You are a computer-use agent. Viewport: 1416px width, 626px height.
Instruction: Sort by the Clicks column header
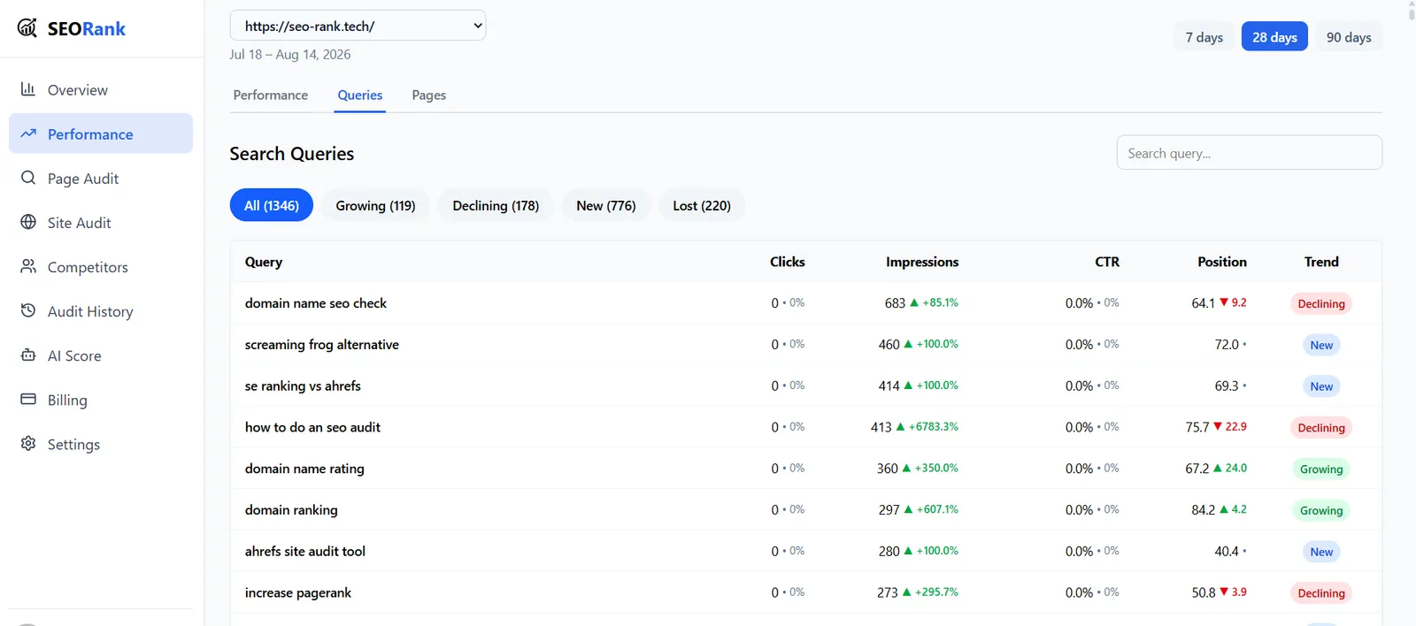[x=788, y=262]
